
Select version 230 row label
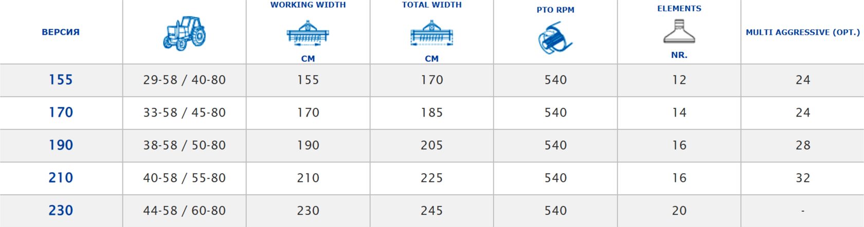61,211
